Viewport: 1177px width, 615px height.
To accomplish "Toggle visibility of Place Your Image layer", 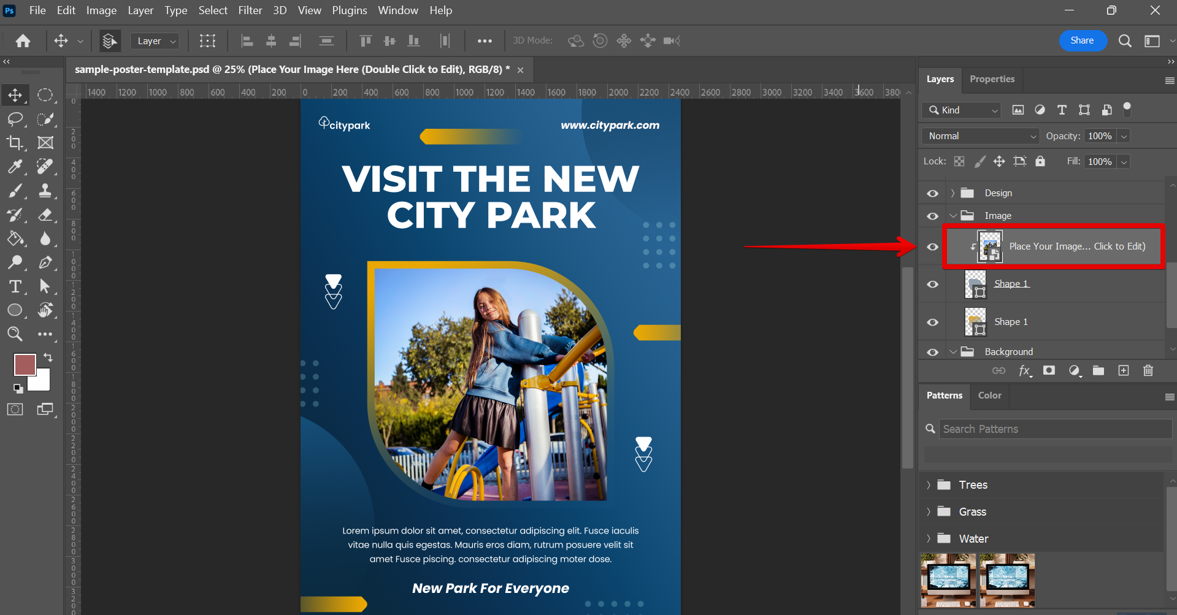I will (932, 246).
